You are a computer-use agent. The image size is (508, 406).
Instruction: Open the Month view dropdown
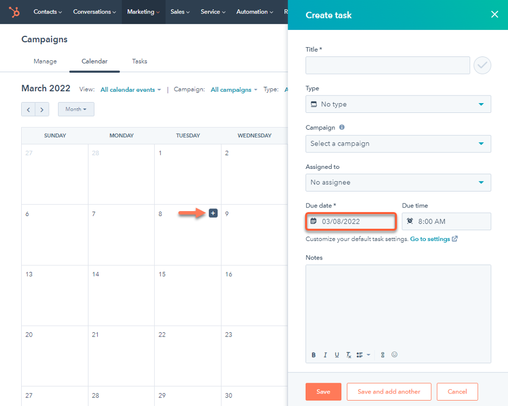coord(76,109)
